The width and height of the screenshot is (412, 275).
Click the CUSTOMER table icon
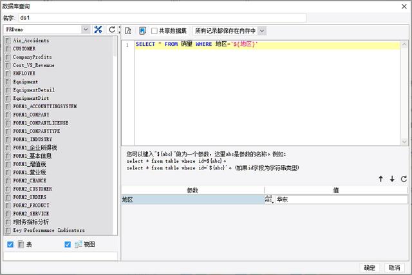(8, 49)
